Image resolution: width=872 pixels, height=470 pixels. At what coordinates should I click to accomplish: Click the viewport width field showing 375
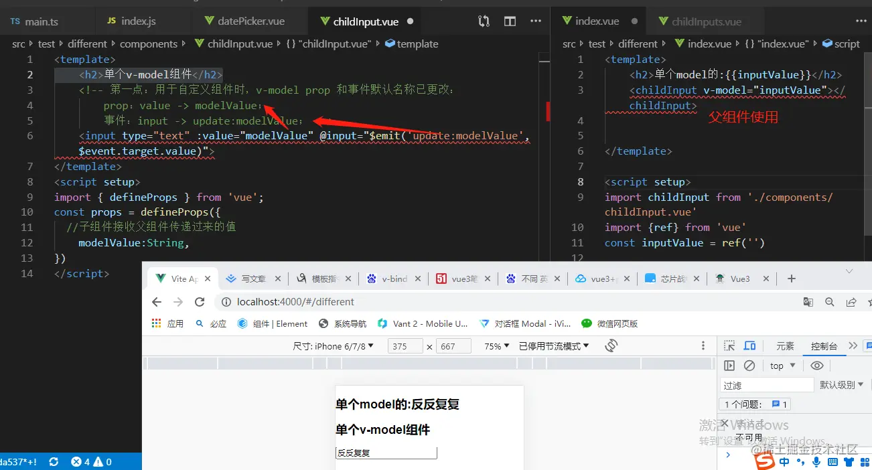(x=405, y=345)
